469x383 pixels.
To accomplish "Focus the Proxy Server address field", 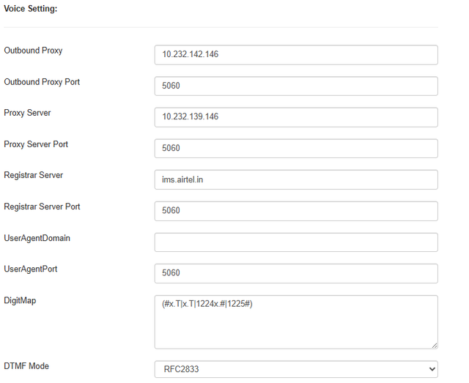I will pyautogui.click(x=296, y=117).
